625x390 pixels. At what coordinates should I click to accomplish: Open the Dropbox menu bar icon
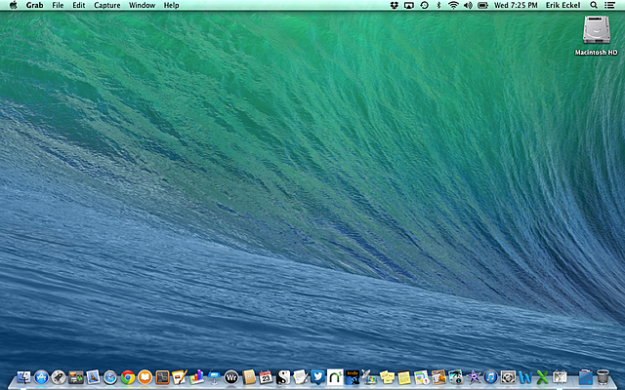(x=395, y=5)
